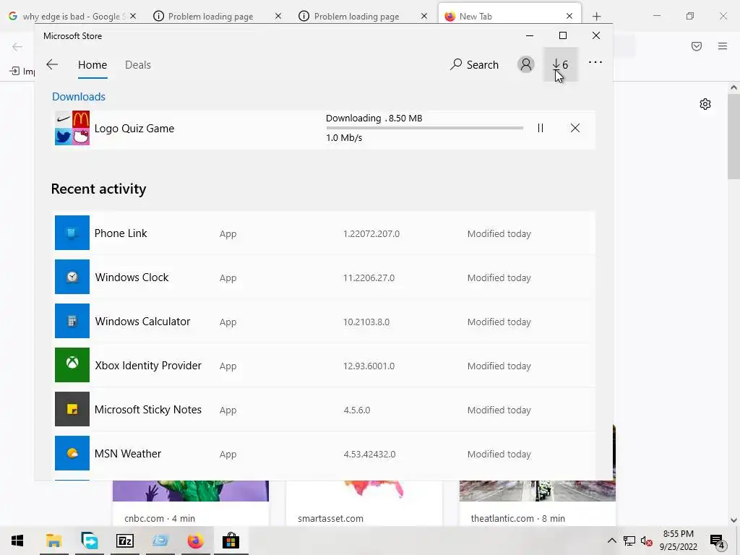
Task: Select the Microsoft Sticky Notes app name
Action: point(148,410)
